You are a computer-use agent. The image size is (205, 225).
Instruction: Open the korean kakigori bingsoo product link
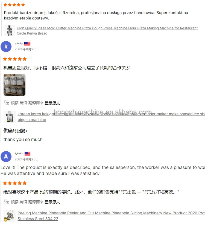pos(111,114)
